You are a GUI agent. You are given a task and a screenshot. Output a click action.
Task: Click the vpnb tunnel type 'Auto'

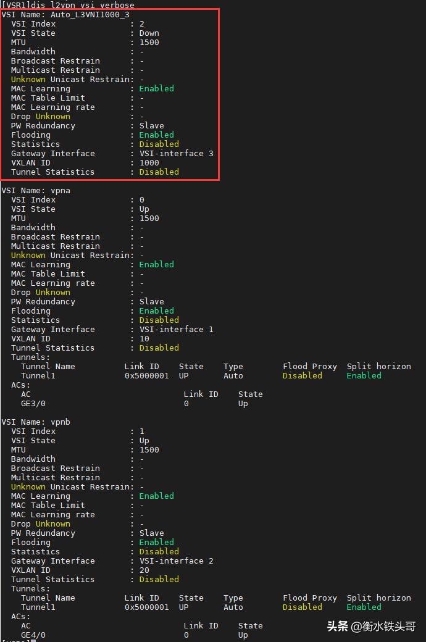(233, 607)
